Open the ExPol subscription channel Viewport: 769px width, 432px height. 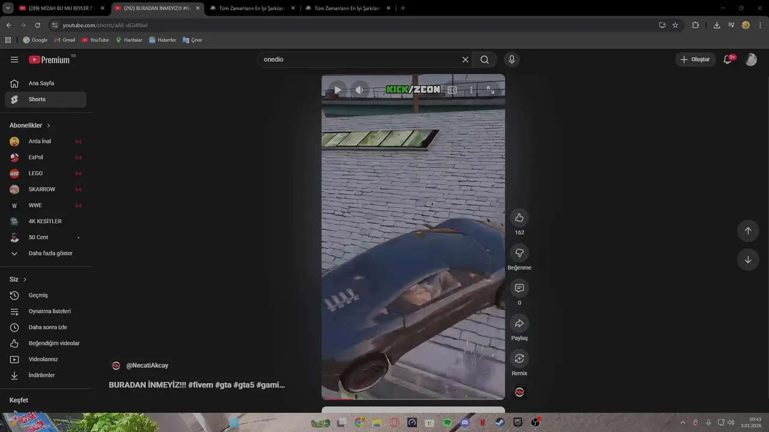point(46,157)
